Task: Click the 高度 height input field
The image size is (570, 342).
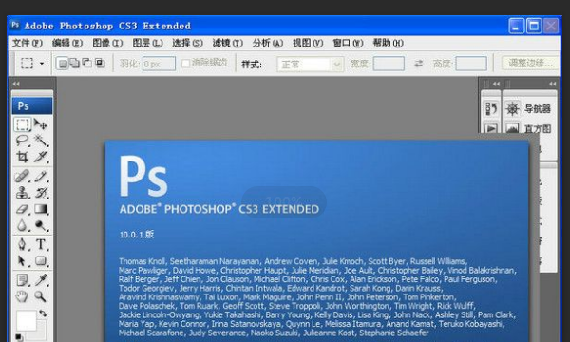Action: [x=471, y=64]
